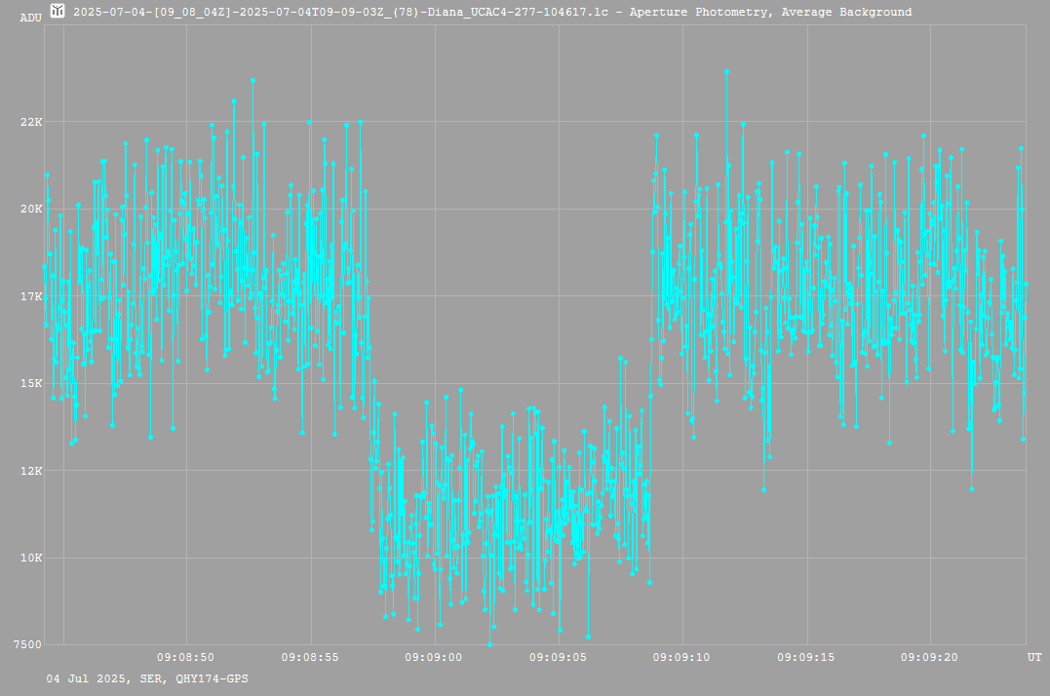Click the 15K y-axis label
The height and width of the screenshot is (696, 1050).
[32, 383]
